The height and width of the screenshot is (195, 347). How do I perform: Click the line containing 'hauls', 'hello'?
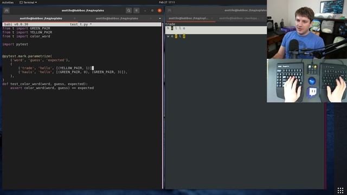pos(73,72)
